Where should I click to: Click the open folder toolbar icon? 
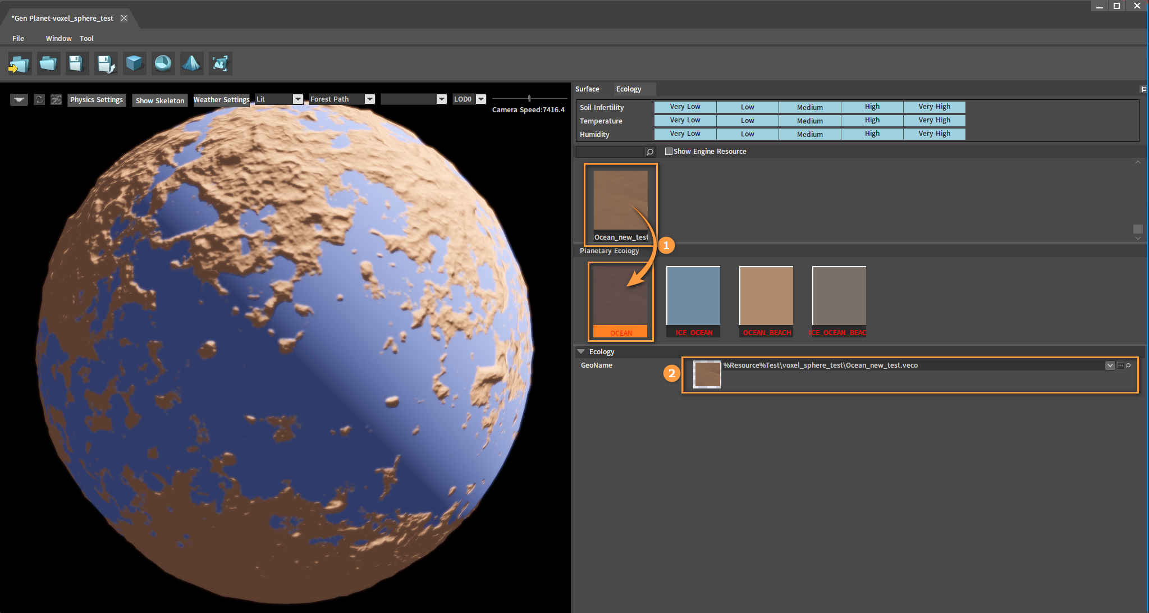point(48,64)
